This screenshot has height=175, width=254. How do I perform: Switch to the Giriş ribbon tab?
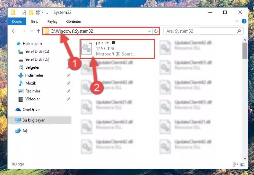point(34,21)
